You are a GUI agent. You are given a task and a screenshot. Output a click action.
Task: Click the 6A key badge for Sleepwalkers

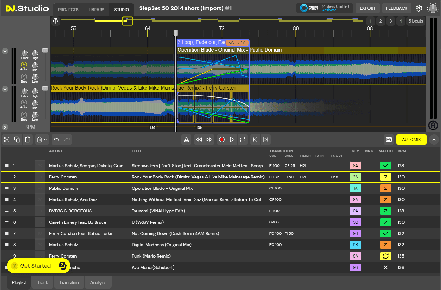coord(356,166)
